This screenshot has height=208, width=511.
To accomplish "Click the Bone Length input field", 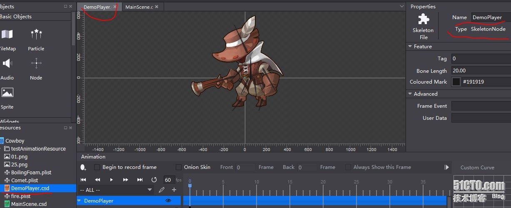I will (x=481, y=71).
